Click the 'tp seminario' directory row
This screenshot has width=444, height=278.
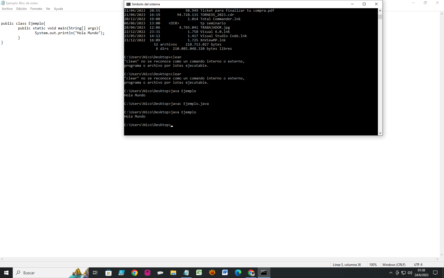[x=175, y=23]
